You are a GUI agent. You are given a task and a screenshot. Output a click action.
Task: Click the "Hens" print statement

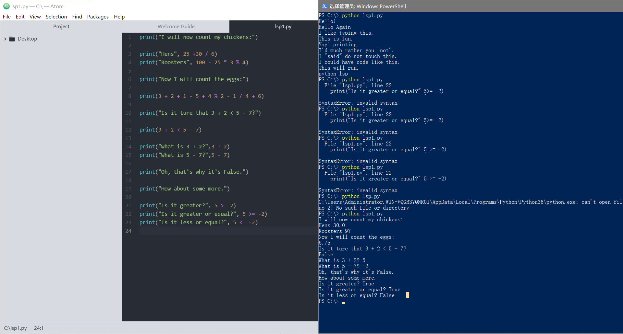point(178,54)
